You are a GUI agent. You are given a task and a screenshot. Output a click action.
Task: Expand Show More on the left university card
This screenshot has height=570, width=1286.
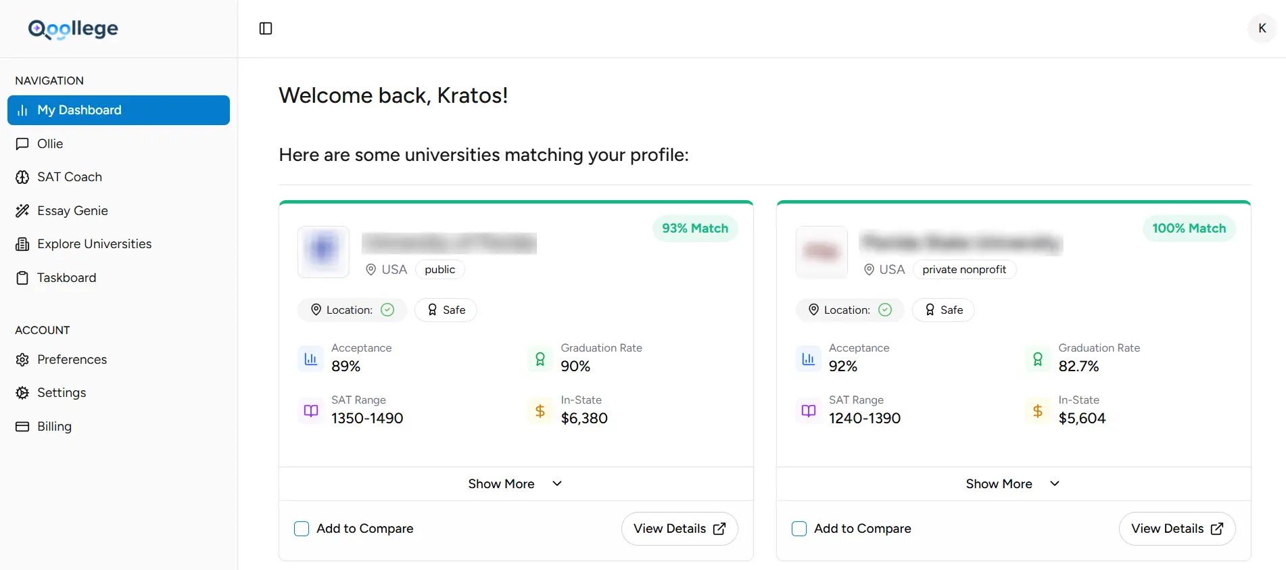pos(515,483)
